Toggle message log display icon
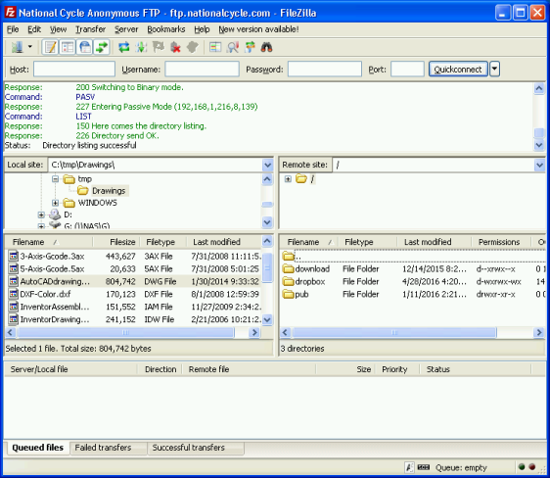This screenshot has height=478, width=550. [x=50, y=47]
